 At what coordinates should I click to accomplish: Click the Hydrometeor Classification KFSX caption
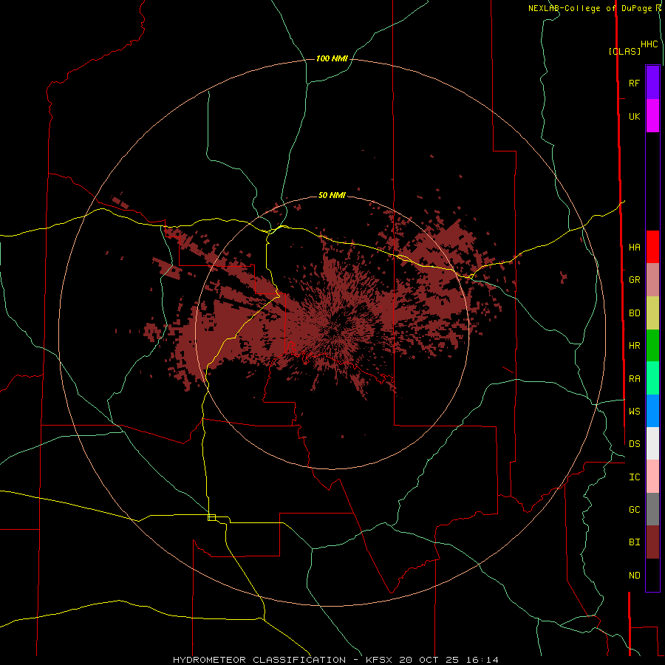coord(335,660)
